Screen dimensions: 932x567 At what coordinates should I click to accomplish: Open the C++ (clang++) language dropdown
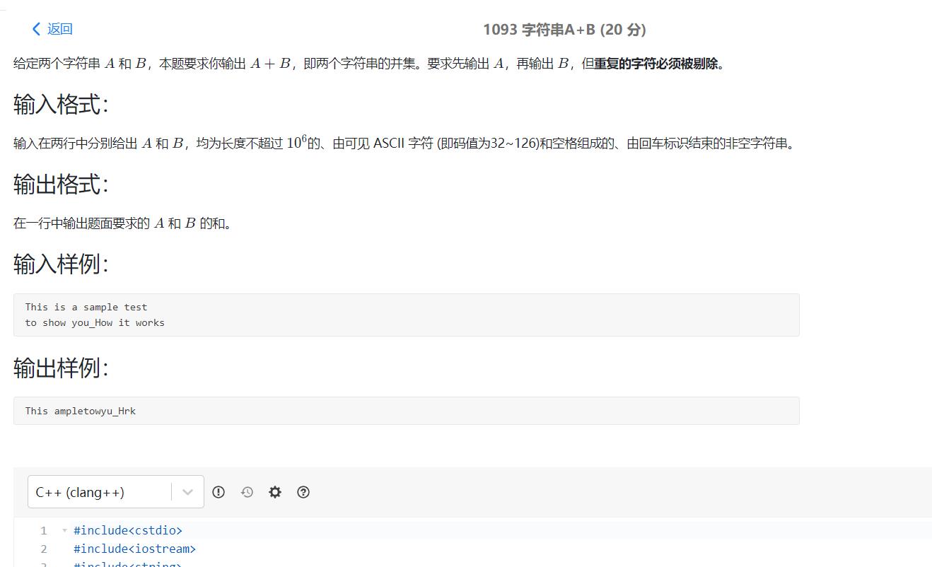click(116, 492)
